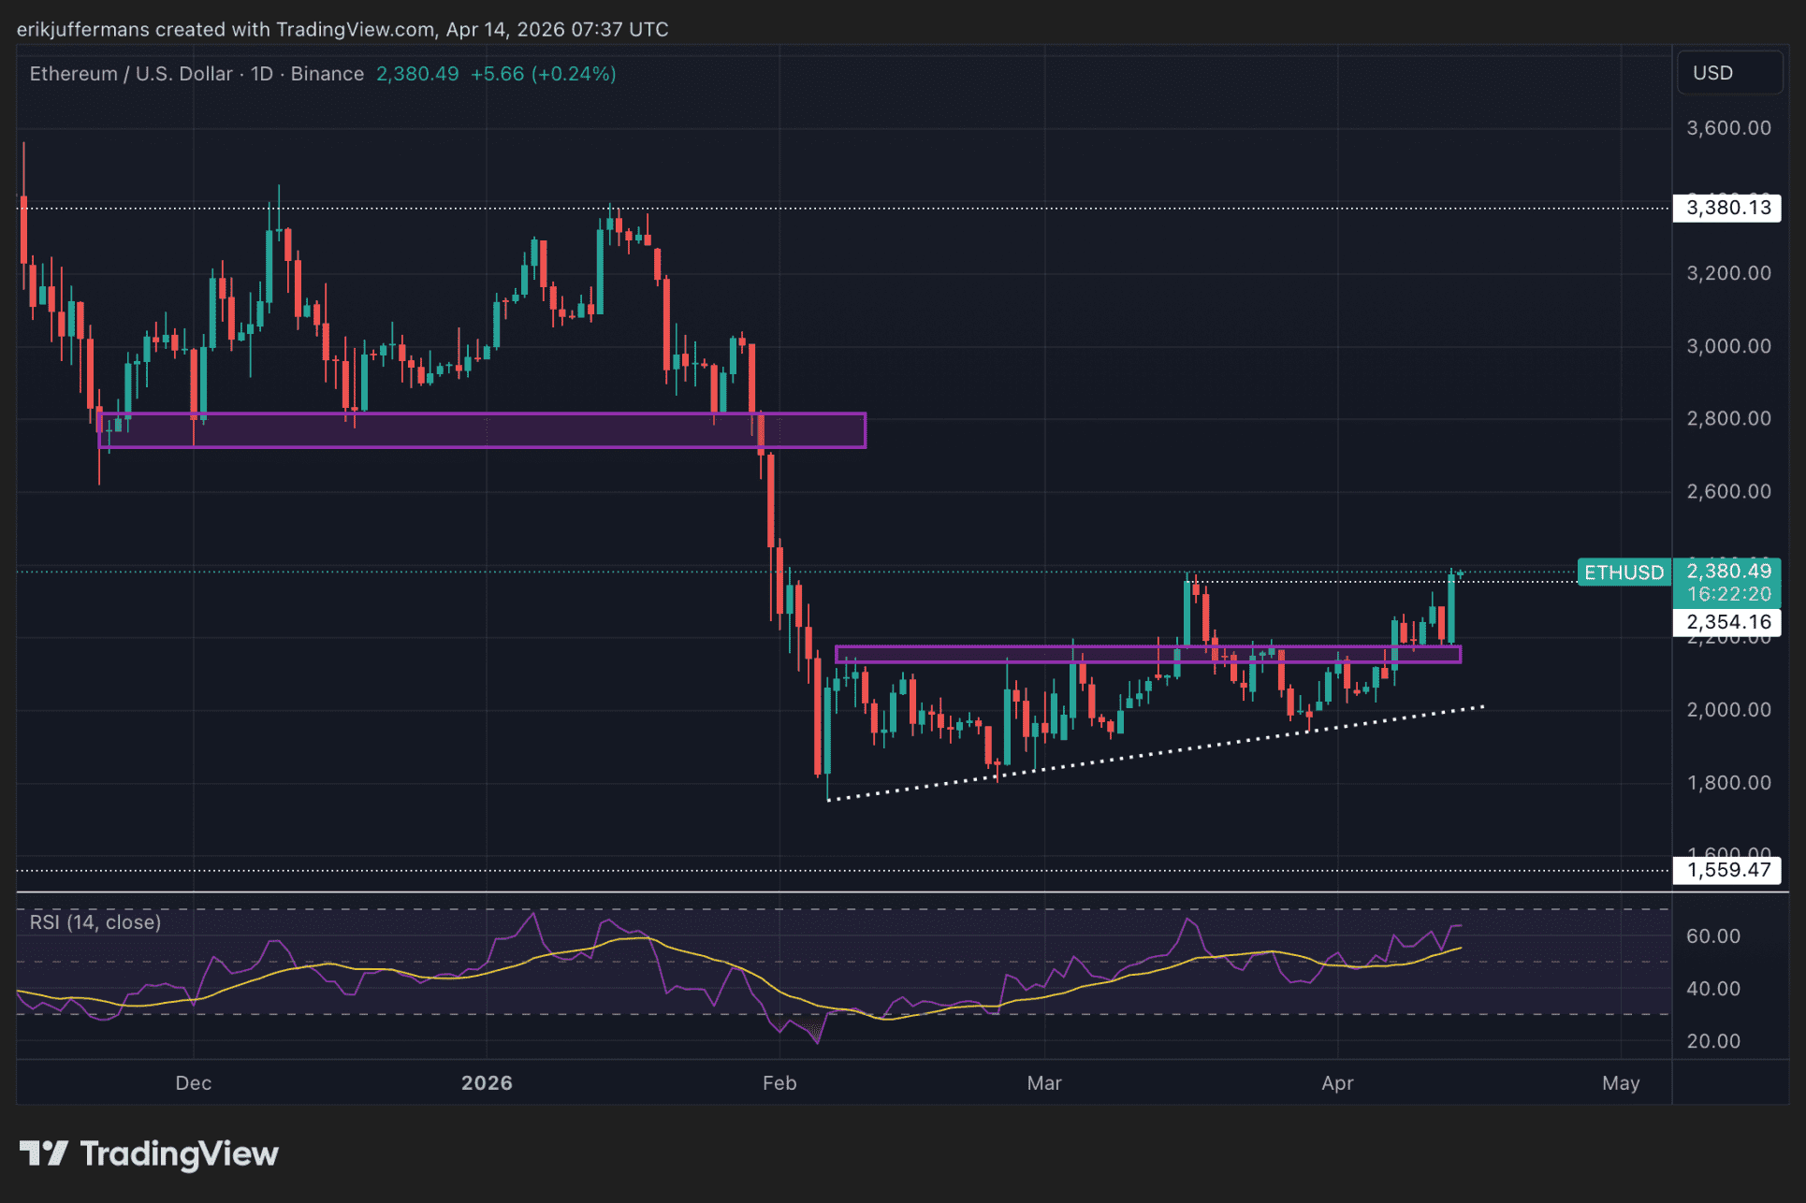This screenshot has width=1806, height=1203.
Task: Click the Binance exchange label in header
Action: click(x=327, y=74)
